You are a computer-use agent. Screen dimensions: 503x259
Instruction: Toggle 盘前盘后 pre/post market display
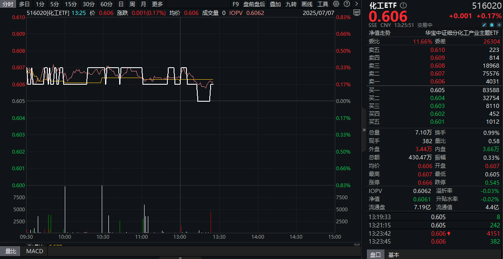tap(254, 4)
